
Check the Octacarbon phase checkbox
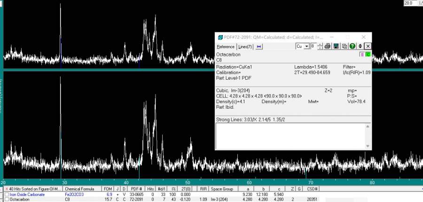(7, 199)
